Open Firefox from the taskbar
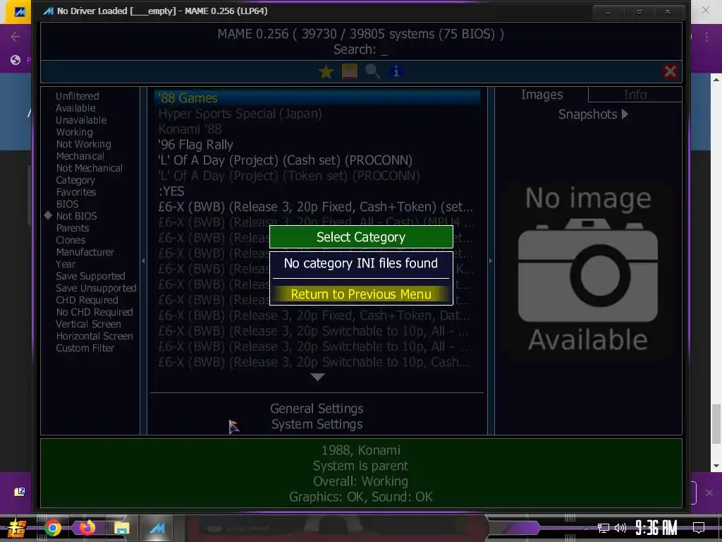 (x=87, y=528)
